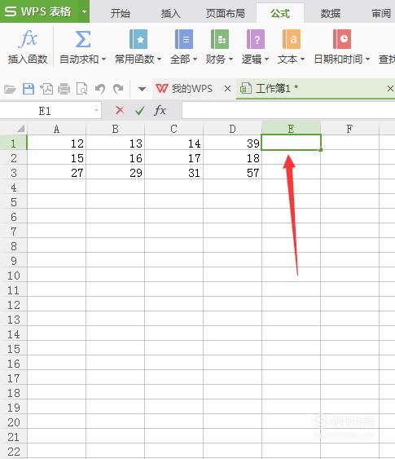Viewport: 395px width, 459px height.
Task: Open the quick access toolbar customize arrow
Action: 142,89
